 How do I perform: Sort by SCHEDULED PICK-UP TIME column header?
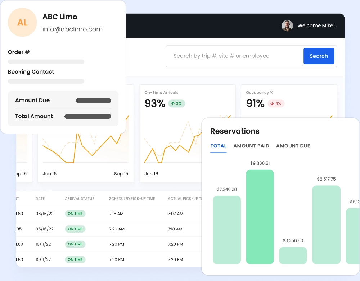pos(132,198)
